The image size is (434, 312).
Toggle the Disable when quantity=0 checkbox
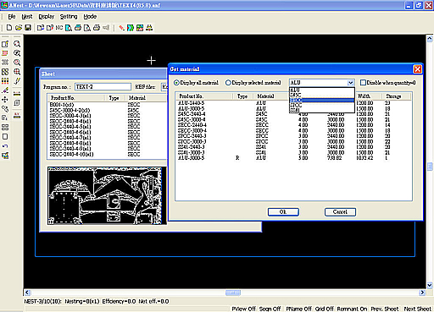click(x=363, y=83)
